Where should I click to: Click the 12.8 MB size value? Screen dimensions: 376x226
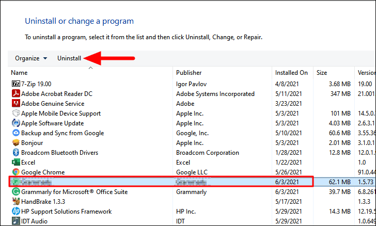(x=339, y=153)
